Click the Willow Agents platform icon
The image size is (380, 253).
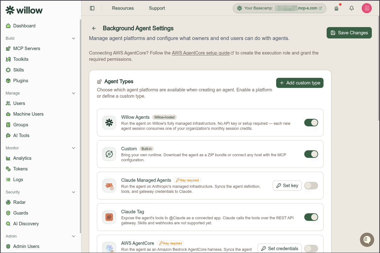109,123
